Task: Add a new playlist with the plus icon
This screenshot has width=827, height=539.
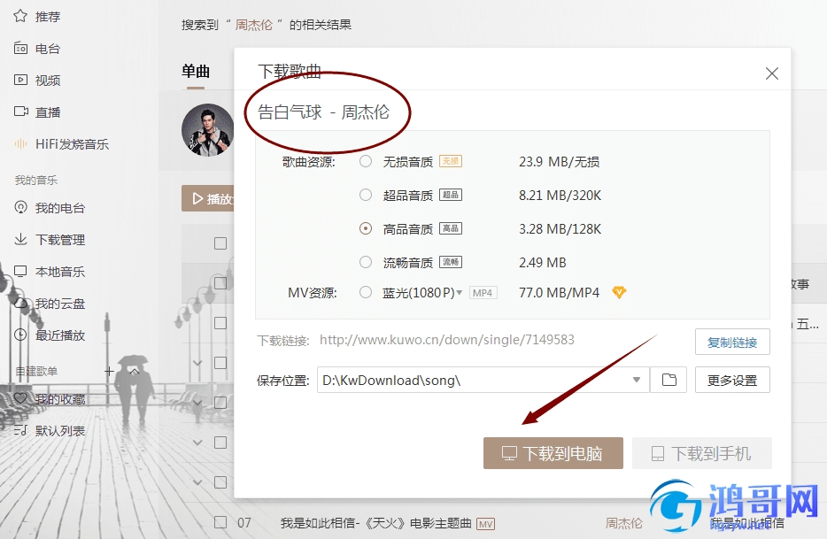Action: point(109,372)
